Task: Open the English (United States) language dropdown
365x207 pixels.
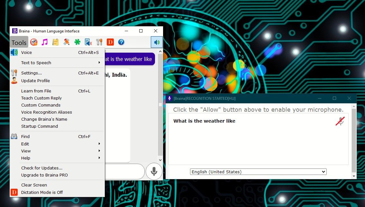Action: tap(258, 172)
